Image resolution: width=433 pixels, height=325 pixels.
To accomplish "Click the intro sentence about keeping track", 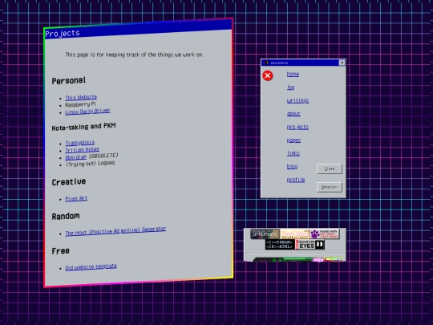I will pyautogui.click(x=135, y=55).
